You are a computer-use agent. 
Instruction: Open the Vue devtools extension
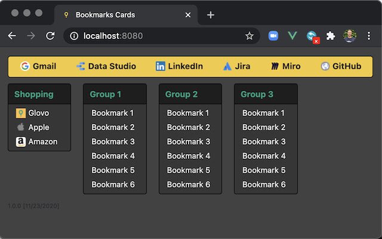tap(292, 36)
